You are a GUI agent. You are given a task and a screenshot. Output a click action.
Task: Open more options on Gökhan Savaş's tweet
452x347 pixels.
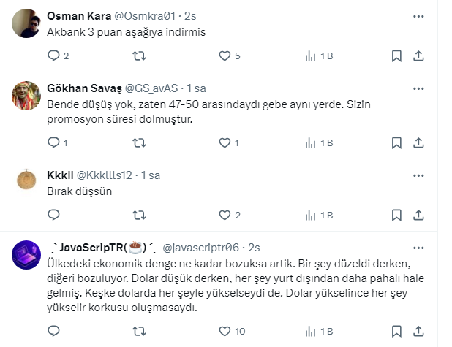coord(418,88)
